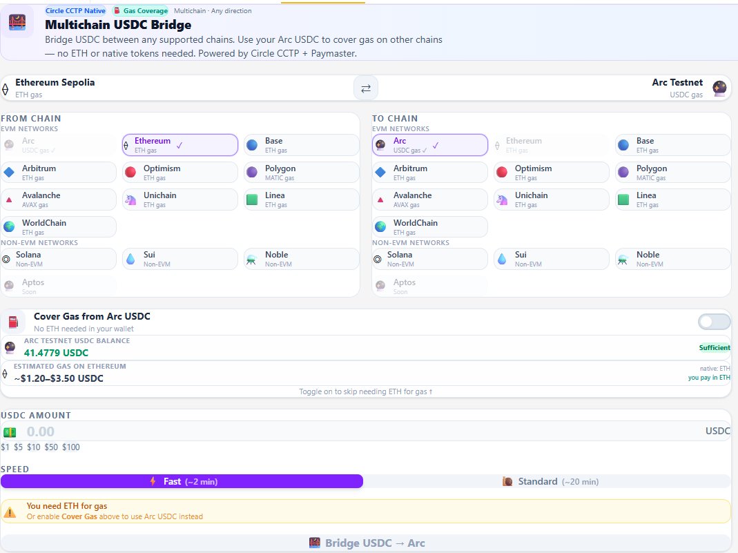The height and width of the screenshot is (553, 738).
Task: Click Solana ring icon in From Chain
Action: [x=6, y=259]
